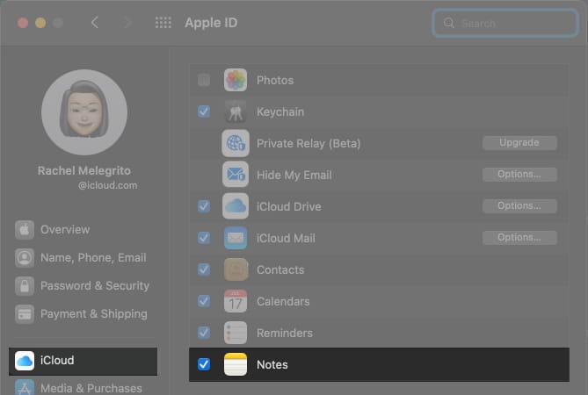Click the Reminders label text
Image resolution: width=588 pixels, height=395 pixels.
[x=285, y=333]
